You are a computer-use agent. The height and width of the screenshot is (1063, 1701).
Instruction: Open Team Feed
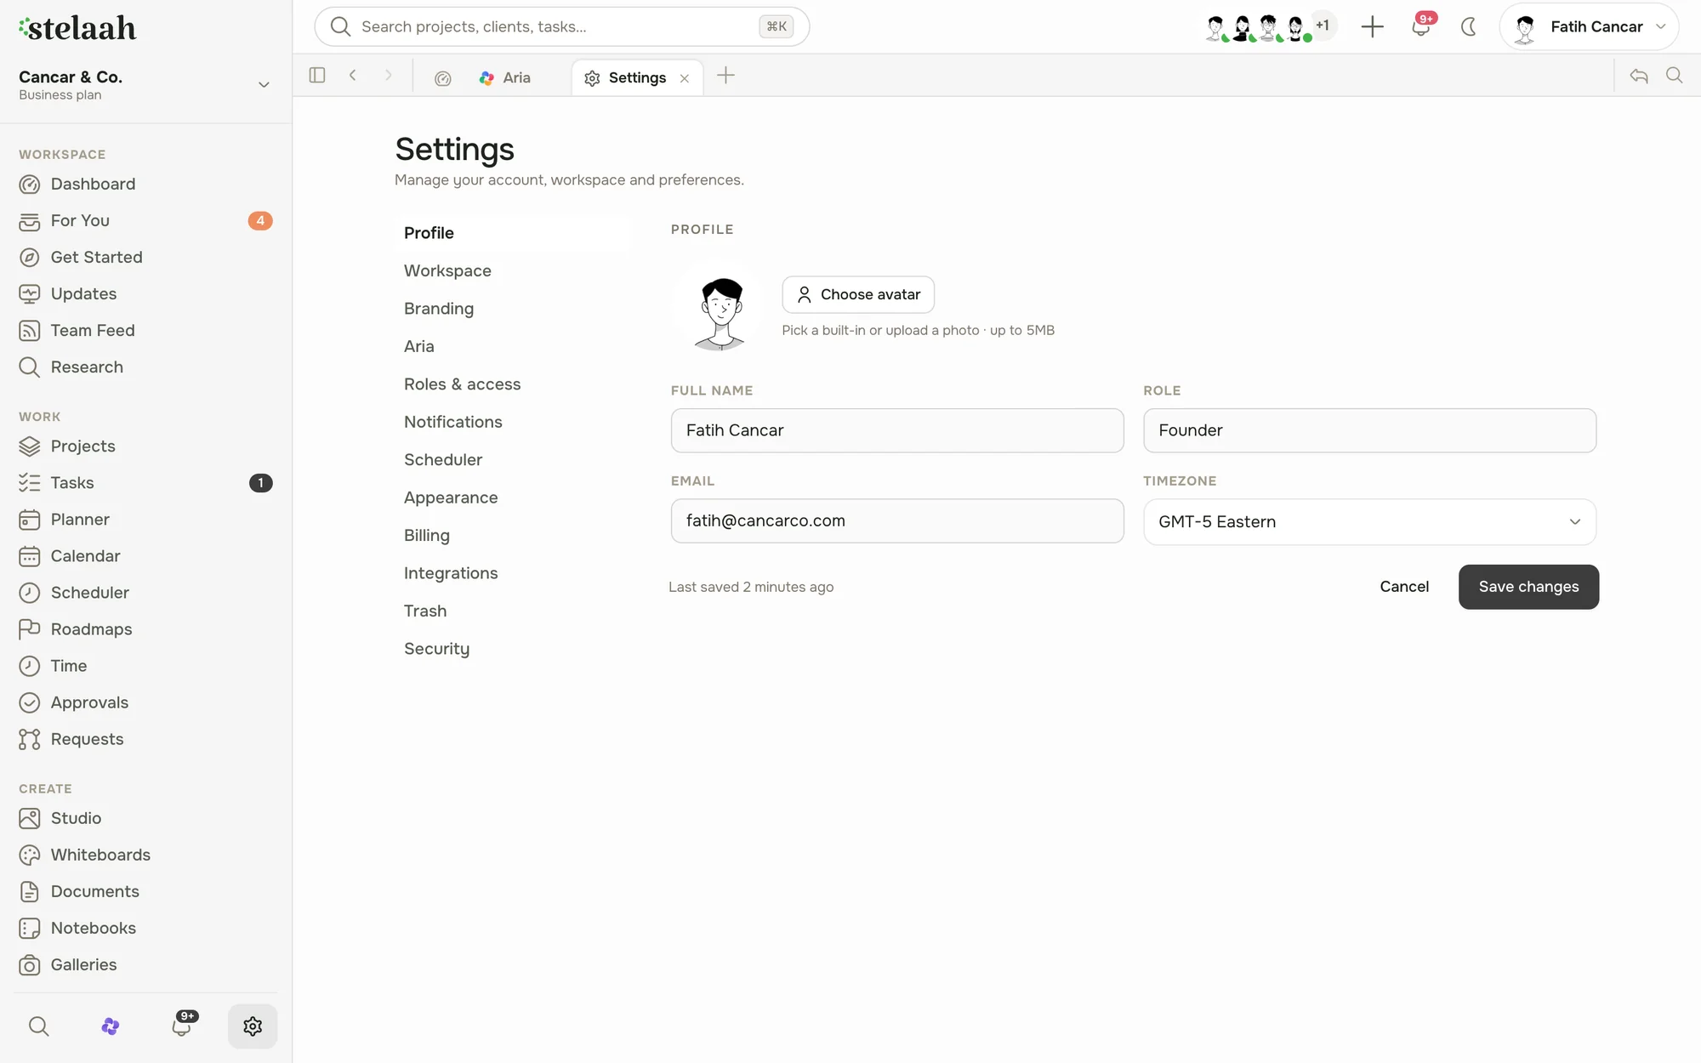pos(145,330)
